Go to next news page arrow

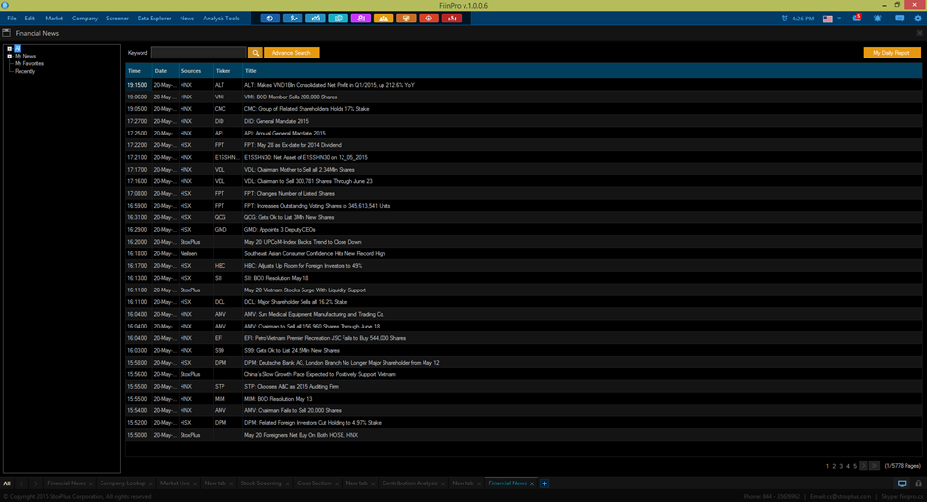point(864,466)
